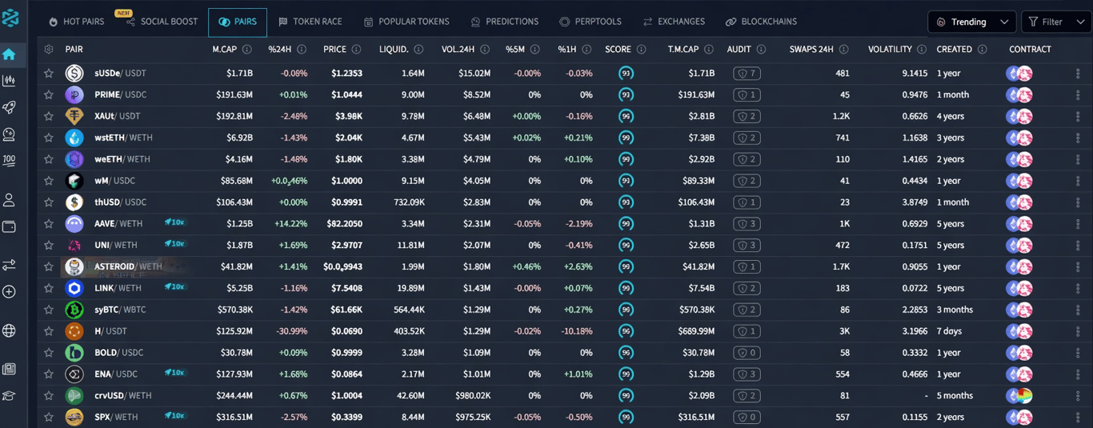Viewport: 1093px width, 428px height.
Task: Open the syBTC/WBTC pair link
Action: click(x=120, y=310)
